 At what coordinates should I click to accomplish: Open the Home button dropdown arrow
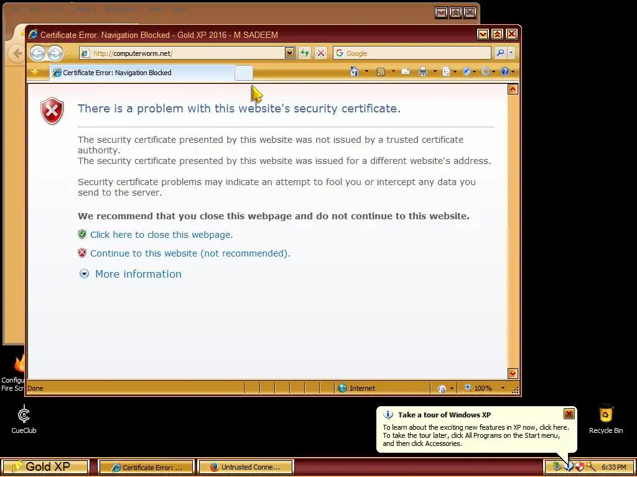point(366,72)
